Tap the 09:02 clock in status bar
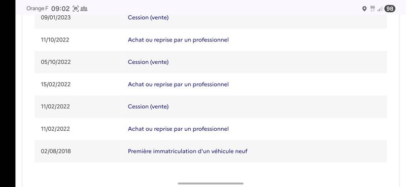406x187 pixels. point(60,9)
